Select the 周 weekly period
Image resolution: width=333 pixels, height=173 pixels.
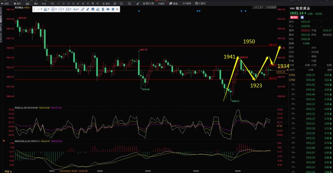click(93, 3)
